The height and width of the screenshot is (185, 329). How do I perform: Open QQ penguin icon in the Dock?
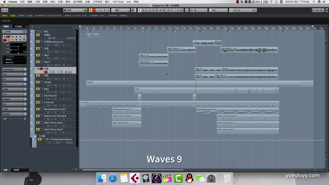[x=189, y=178]
